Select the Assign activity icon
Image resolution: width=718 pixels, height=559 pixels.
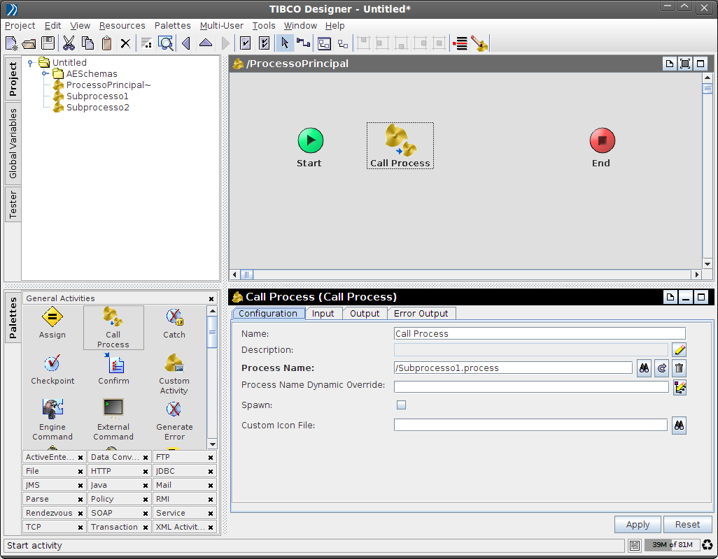click(x=52, y=319)
